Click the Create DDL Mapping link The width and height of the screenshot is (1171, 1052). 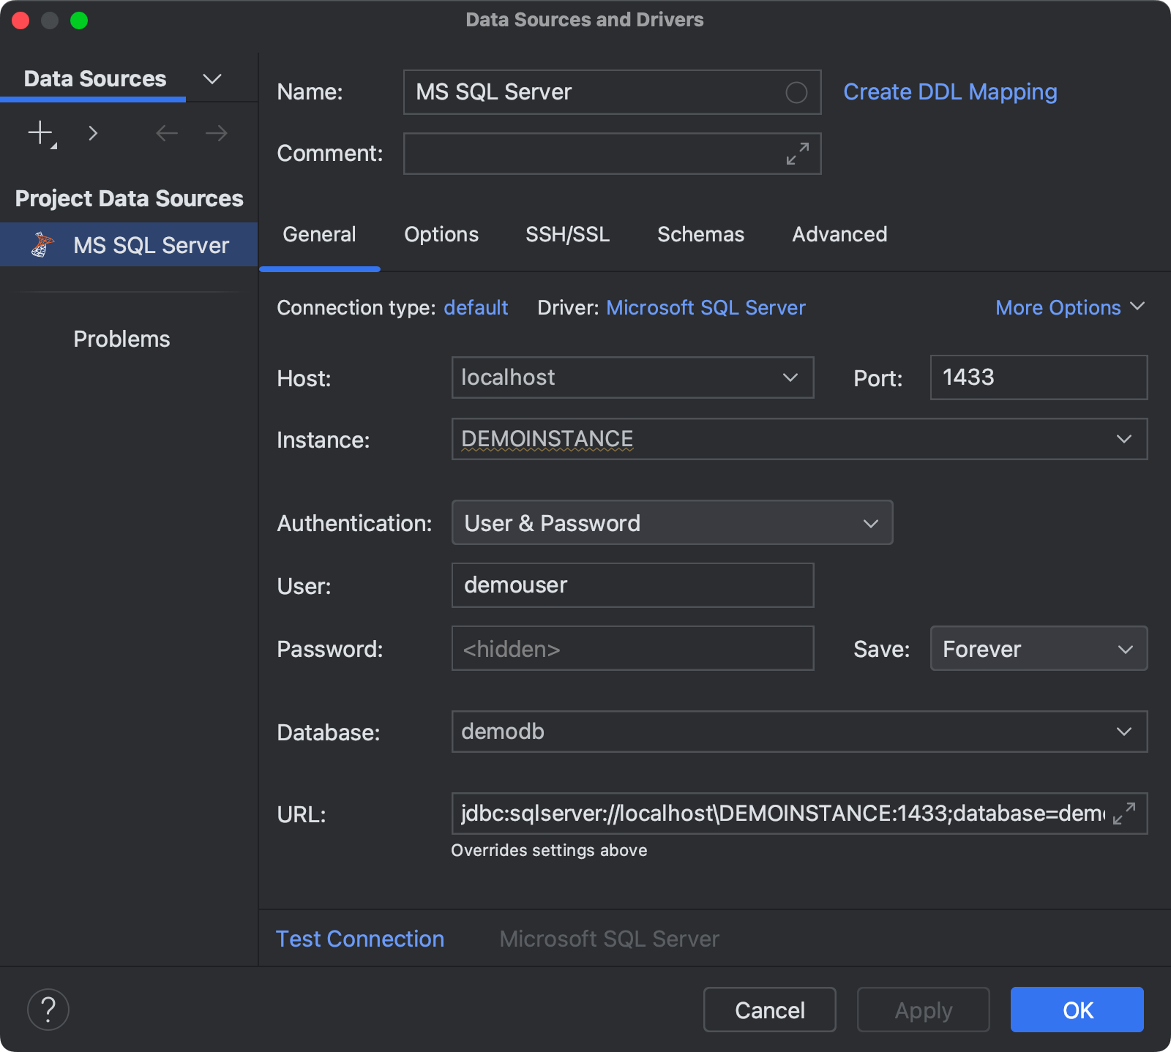[x=949, y=91]
